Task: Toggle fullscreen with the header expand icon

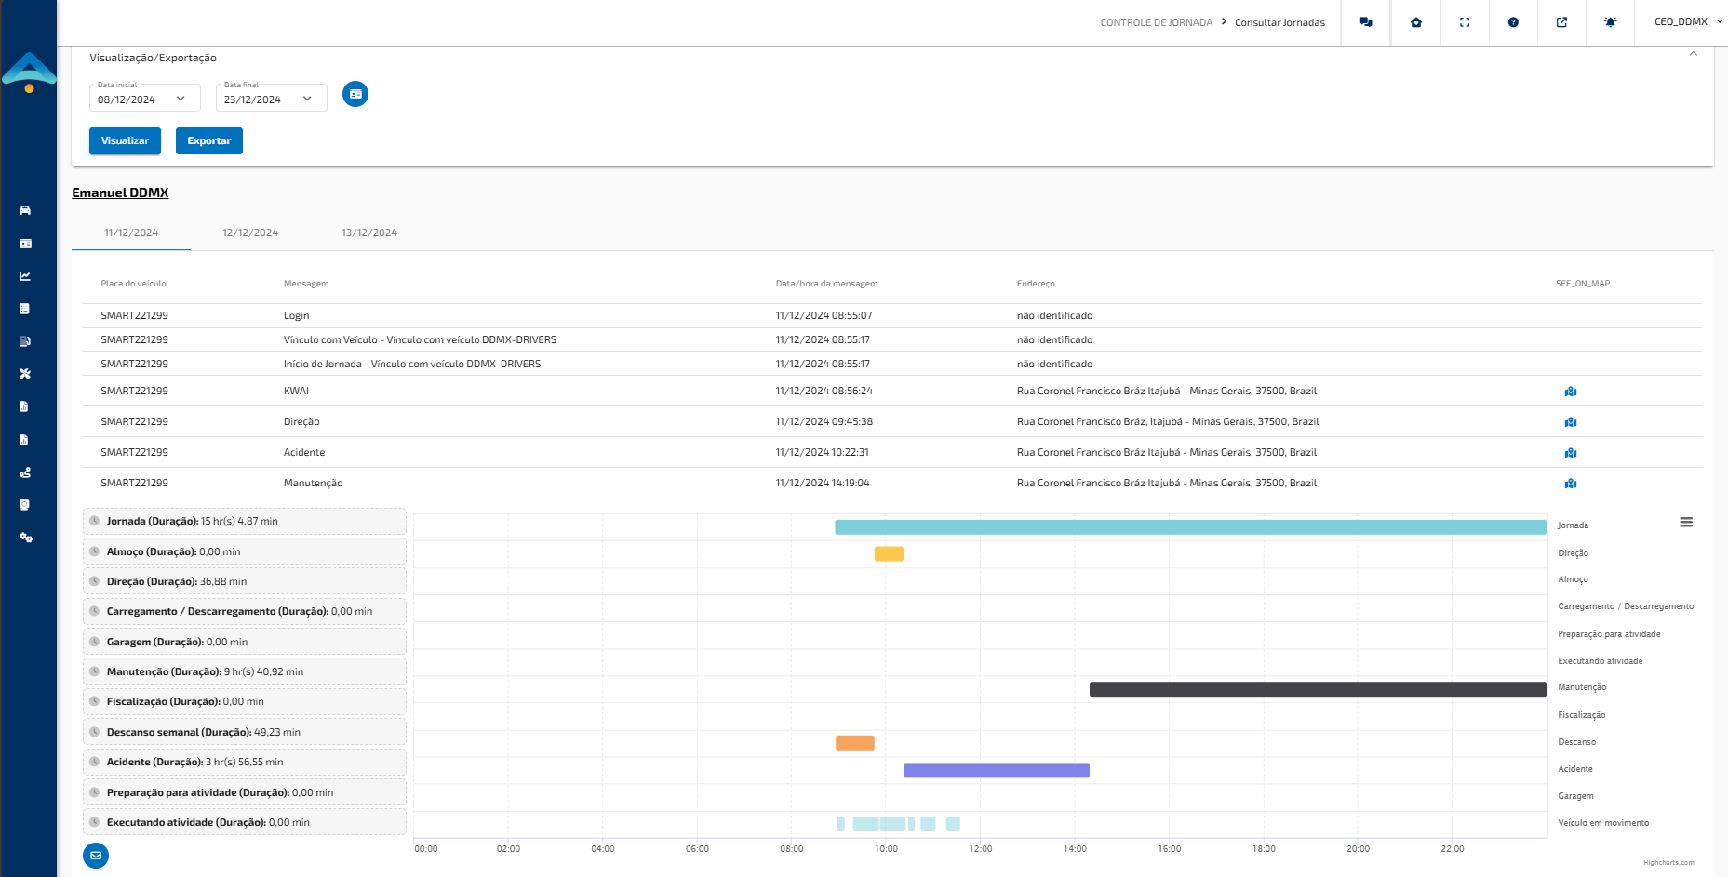Action: (1465, 22)
